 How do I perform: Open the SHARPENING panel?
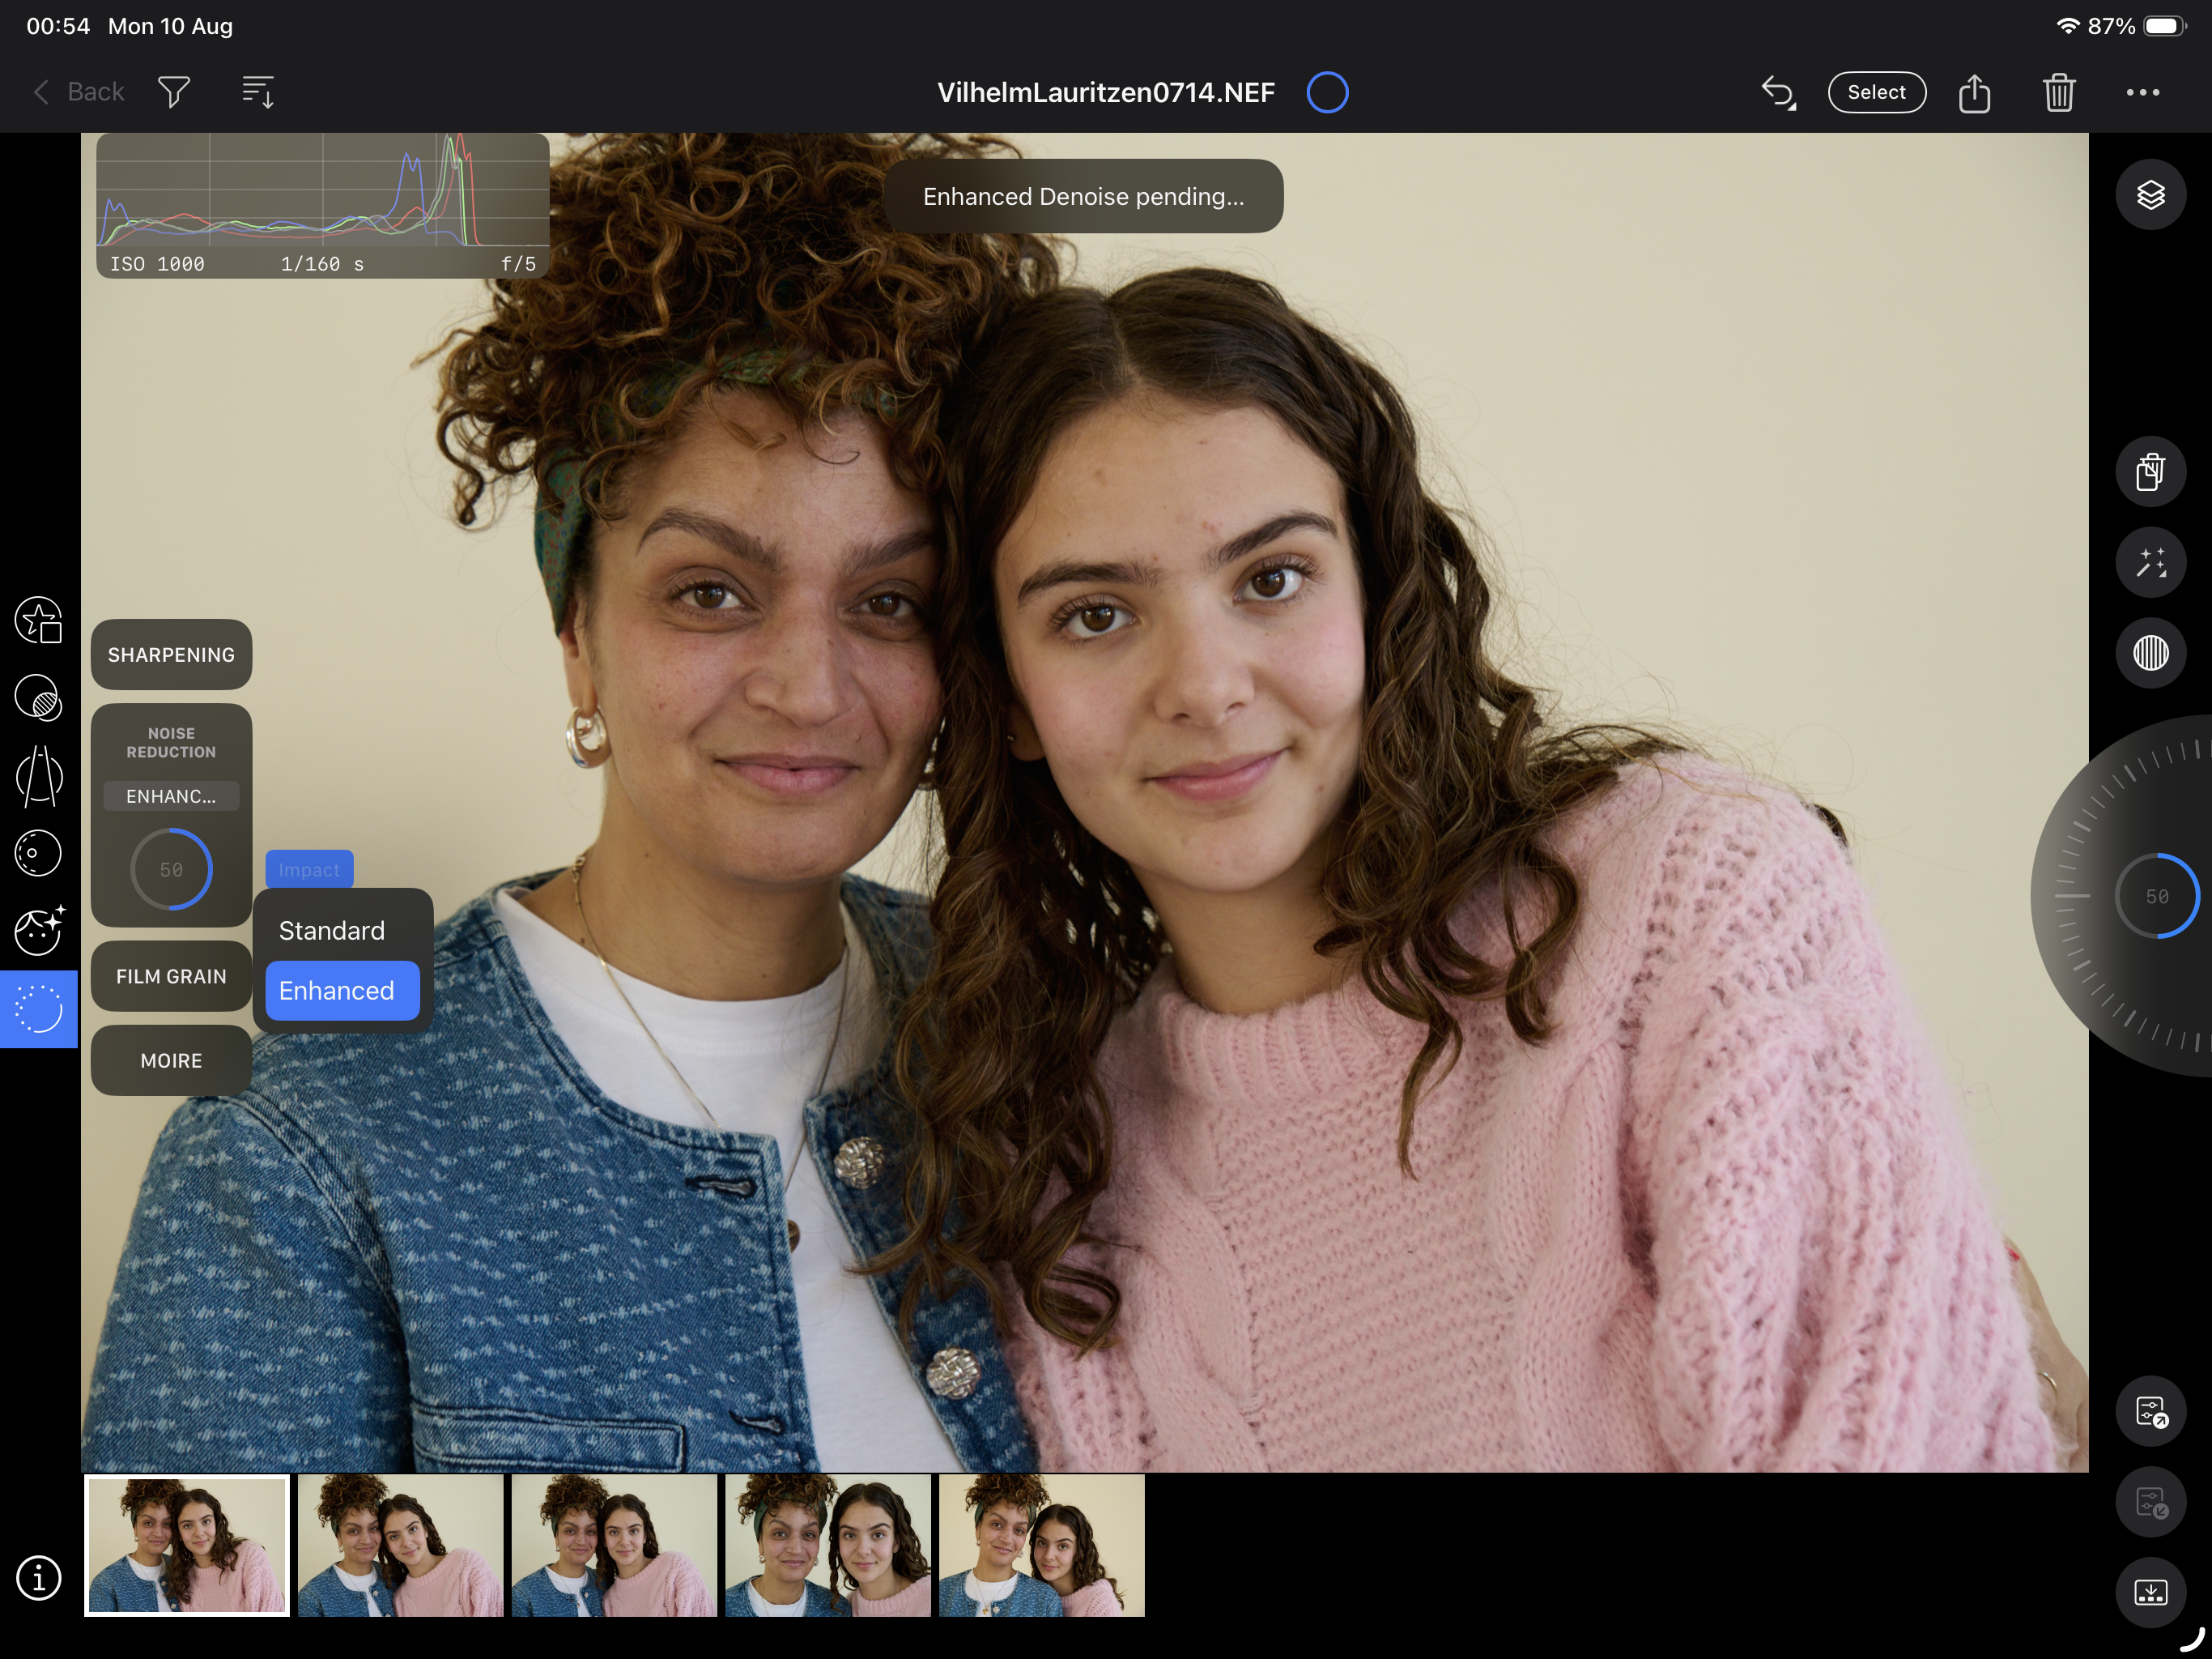(171, 655)
